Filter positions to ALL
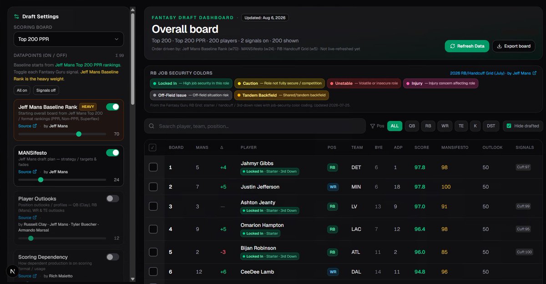The image size is (546, 284). tap(394, 126)
